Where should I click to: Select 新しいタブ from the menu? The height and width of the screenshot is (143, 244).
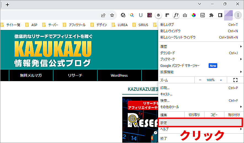coord(201,25)
